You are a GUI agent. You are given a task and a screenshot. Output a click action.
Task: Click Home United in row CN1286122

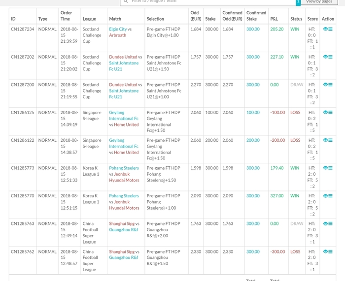tap(126, 153)
